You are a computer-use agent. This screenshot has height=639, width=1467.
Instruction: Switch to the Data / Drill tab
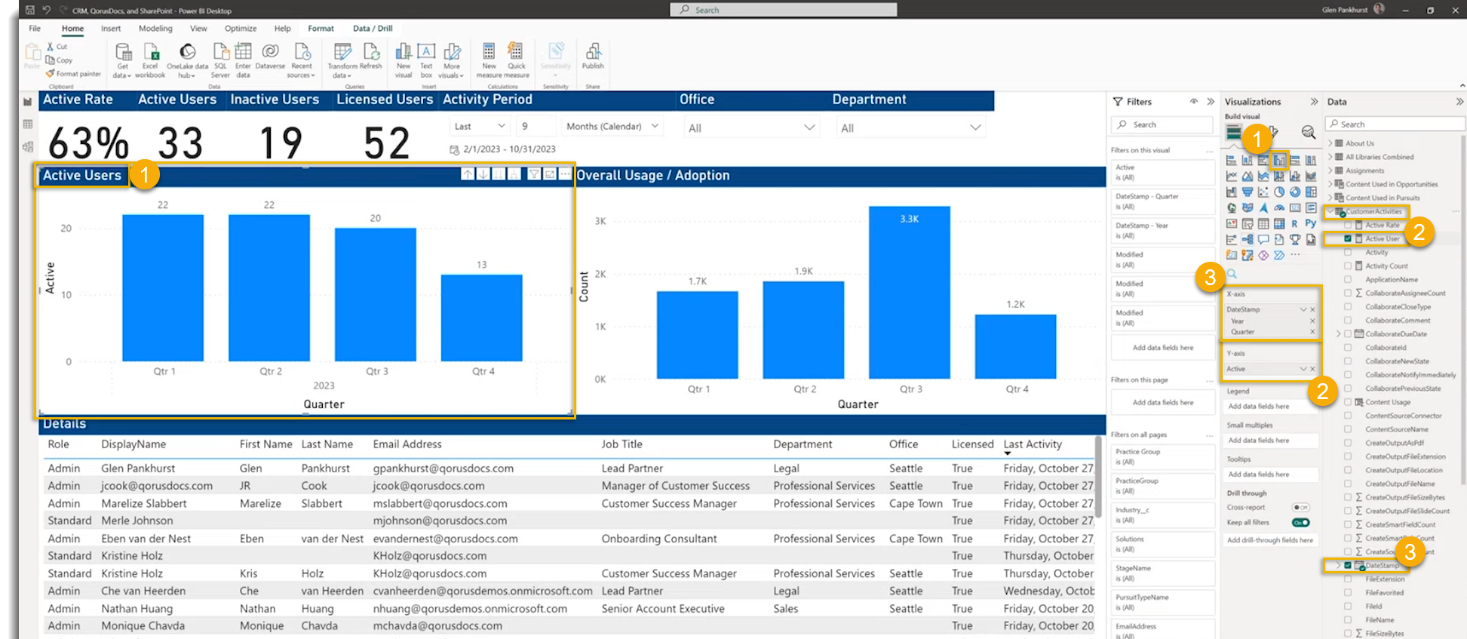(373, 29)
